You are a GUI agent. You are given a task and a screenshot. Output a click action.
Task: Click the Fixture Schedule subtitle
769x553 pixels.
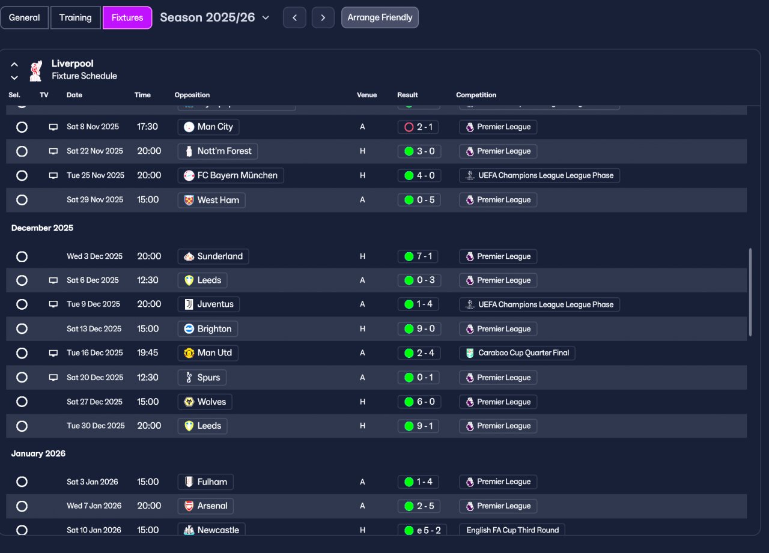point(84,76)
